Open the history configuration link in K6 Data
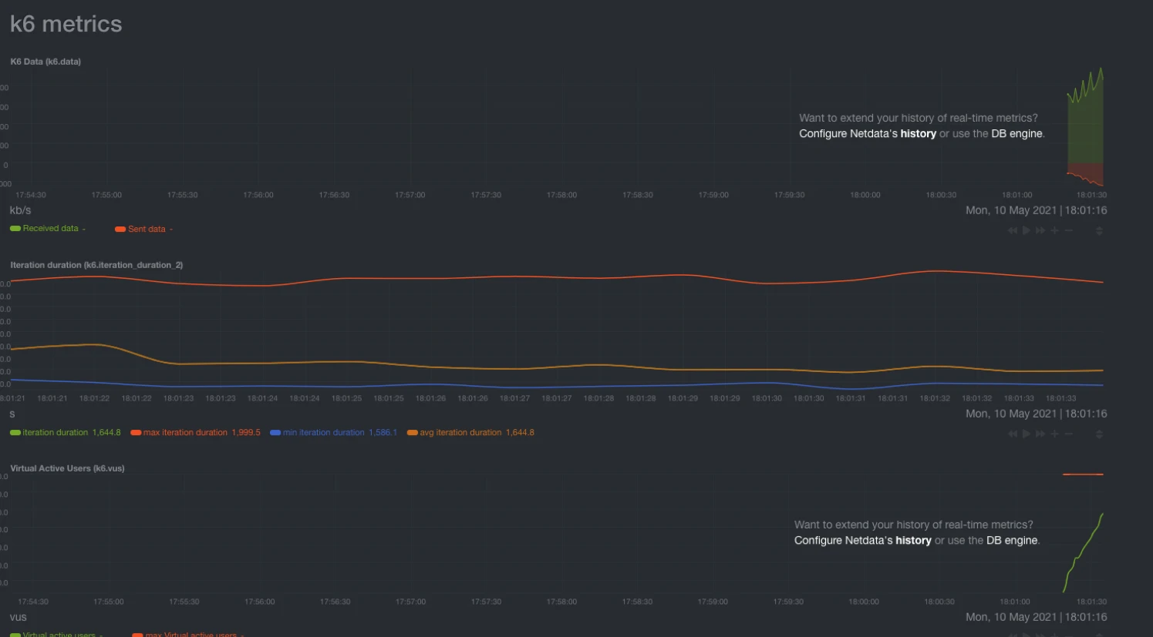 918,134
